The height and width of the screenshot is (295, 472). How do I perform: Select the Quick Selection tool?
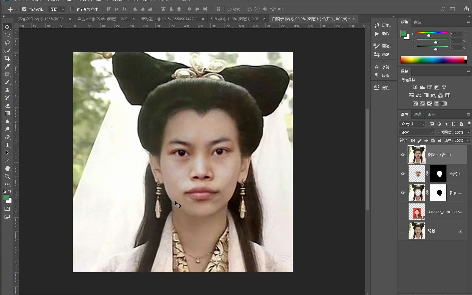(7, 50)
